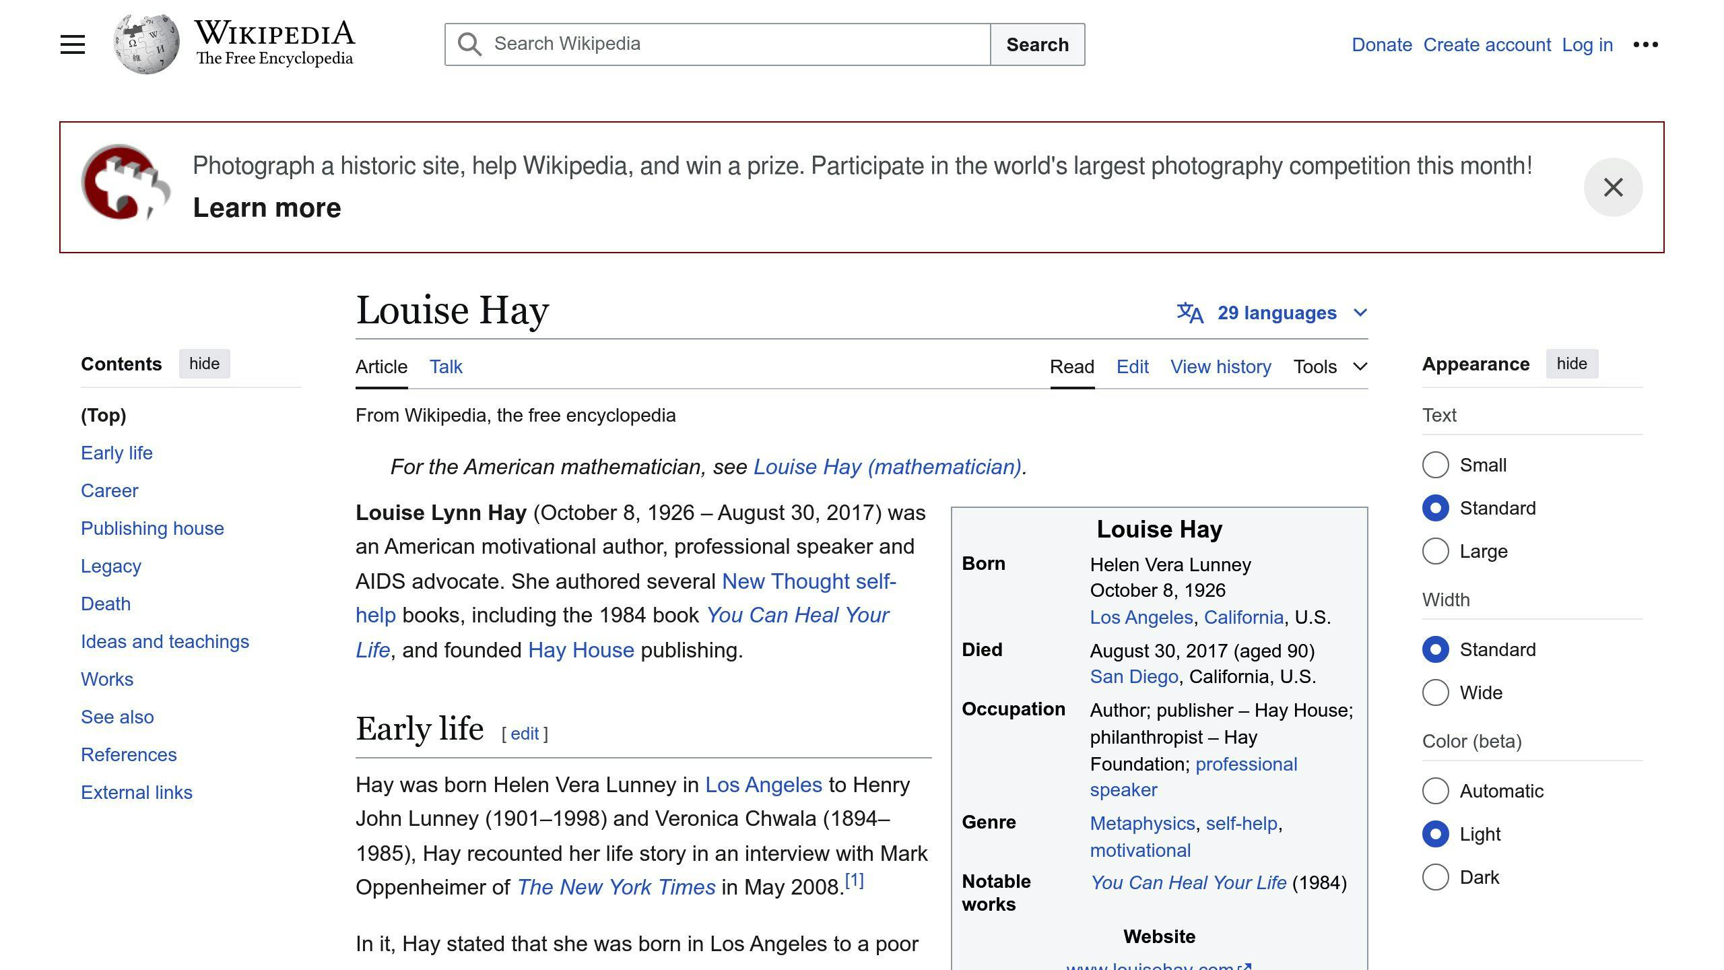This screenshot has width=1724, height=970.
Task: Jump to Career section in contents
Action: pyautogui.click(x=109, y=490)
